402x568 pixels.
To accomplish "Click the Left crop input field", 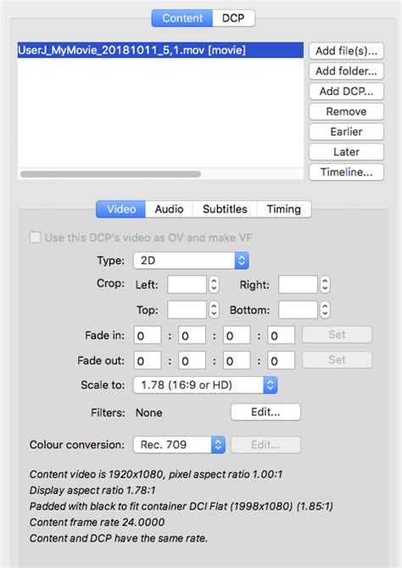I will 187,284.
